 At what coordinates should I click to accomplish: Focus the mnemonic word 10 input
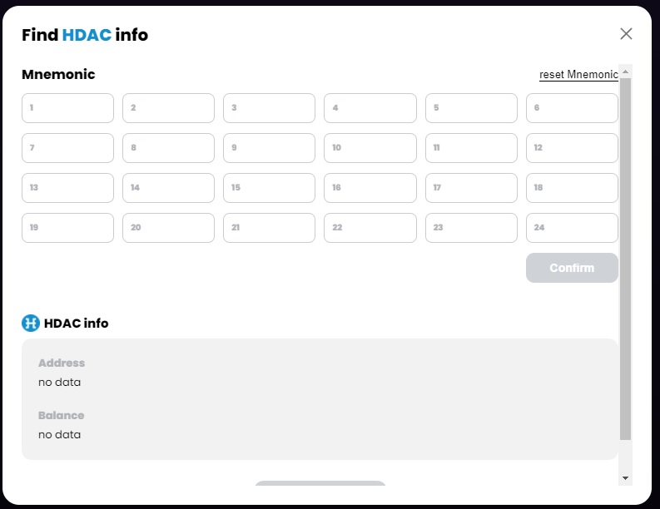point(370,148)
